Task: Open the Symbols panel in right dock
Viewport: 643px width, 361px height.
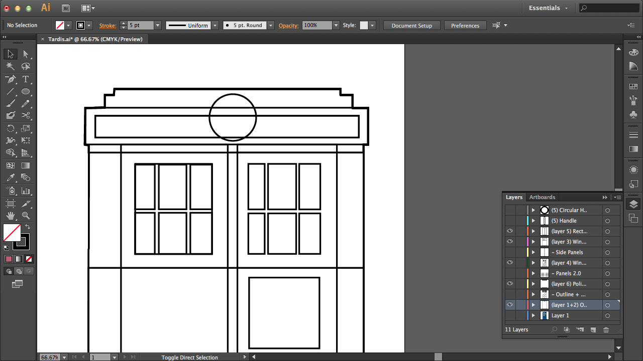Action: [x=633, y=114]
